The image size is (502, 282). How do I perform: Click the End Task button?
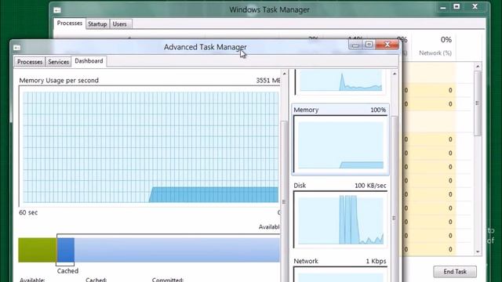point(455,272)
